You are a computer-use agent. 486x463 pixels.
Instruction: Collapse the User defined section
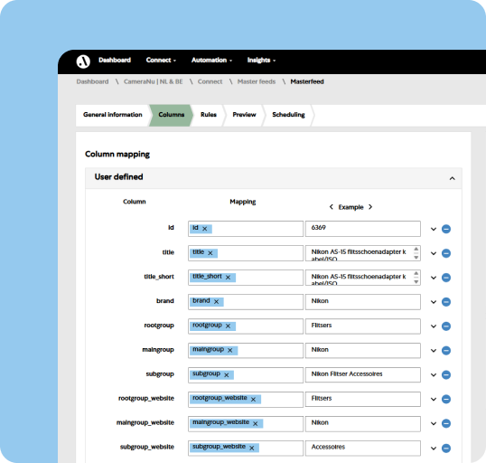(x=453, y=178)
